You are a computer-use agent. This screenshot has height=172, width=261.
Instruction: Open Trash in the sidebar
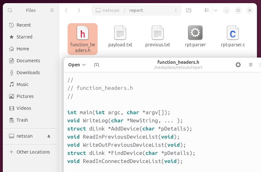pyautogui.click(x=31, y=120)
